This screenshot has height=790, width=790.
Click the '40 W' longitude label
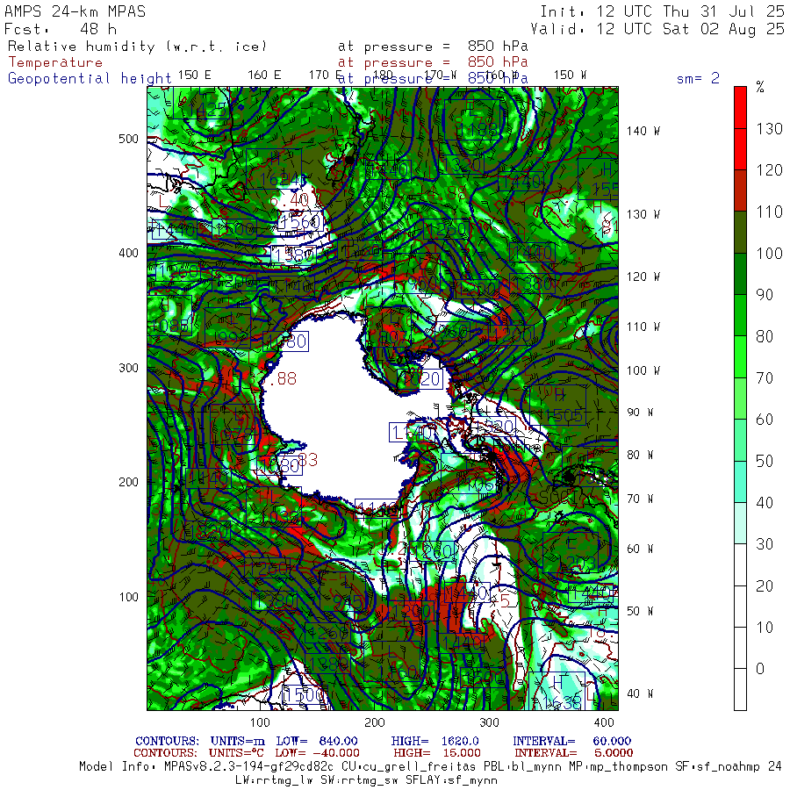click(x=640, y=693)
